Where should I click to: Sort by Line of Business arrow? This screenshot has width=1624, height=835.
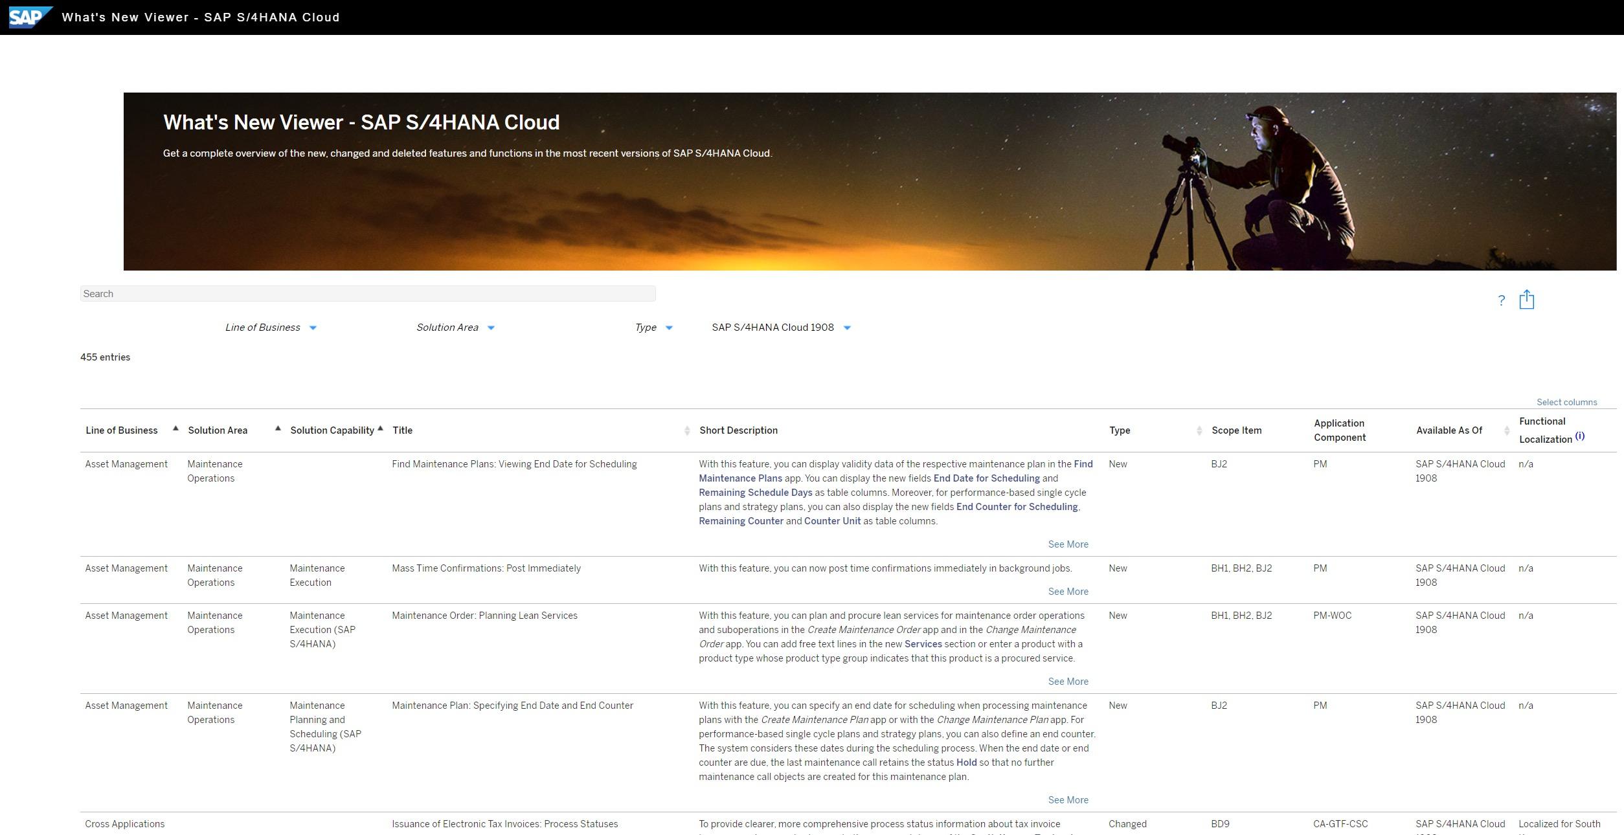coord(175,429)
